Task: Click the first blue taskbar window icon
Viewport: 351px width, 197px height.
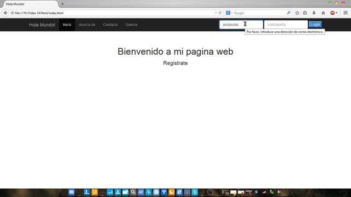Action: 71,192
